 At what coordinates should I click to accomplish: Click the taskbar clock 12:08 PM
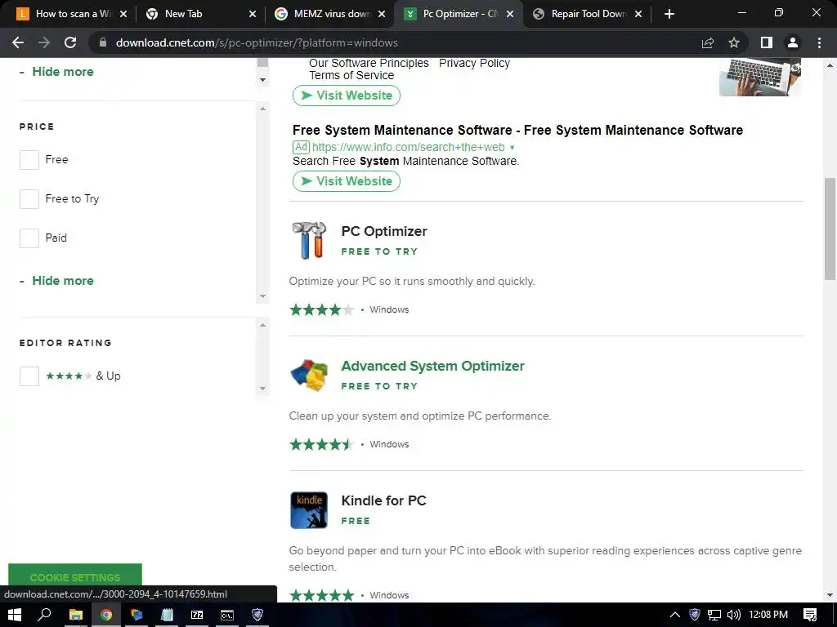[x=768, y=615]
